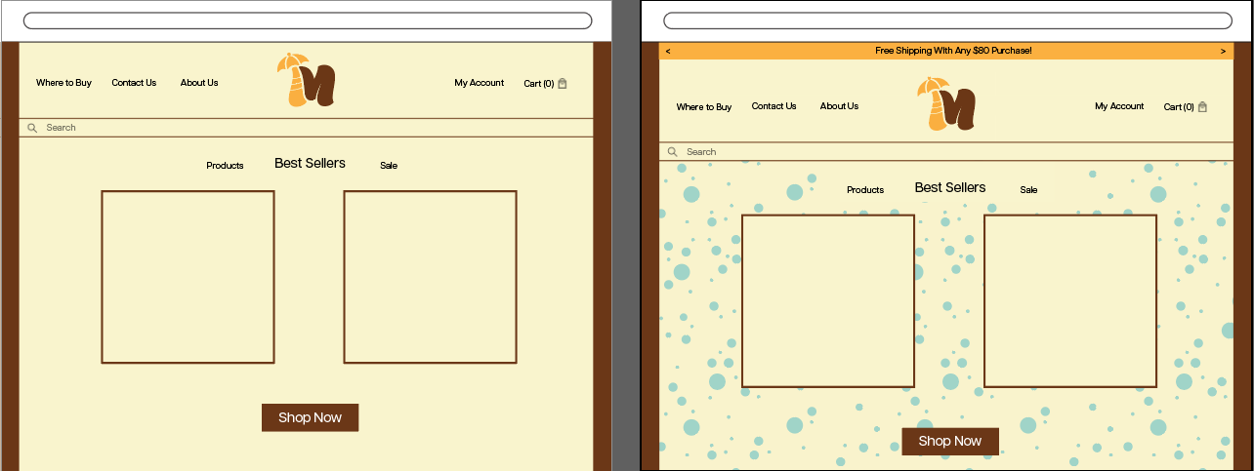Select the Sale tab in left mockup

(389, 166)
